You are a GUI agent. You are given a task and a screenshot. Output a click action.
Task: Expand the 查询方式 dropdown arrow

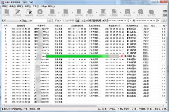72,13
